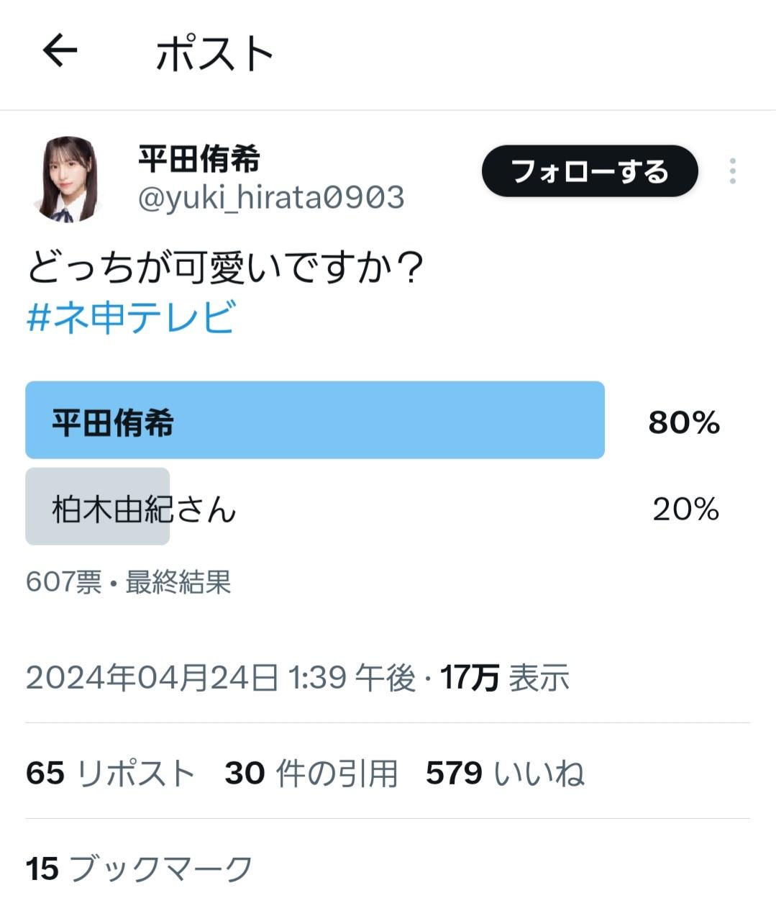
Task: Open 平田侑希's profile avatar
Action: coord(67,178)
